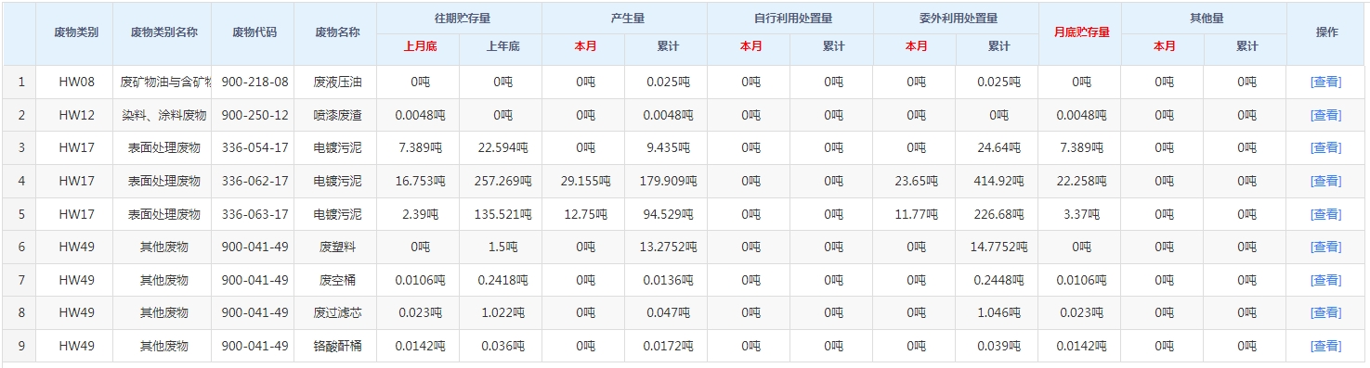Click [查看] link for 喷漆废渣 row
Image resolution: width=1370 pixels, height=368 pixels.
(x=1325, y=115)
